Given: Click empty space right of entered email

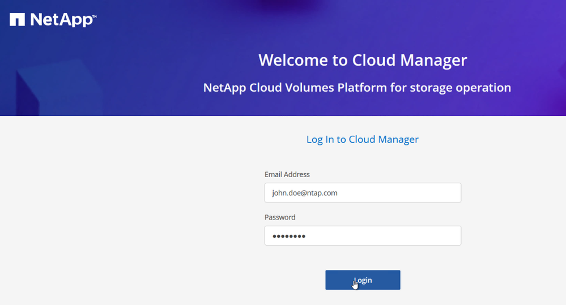Looking at the screenshot, I should point(408,193).
